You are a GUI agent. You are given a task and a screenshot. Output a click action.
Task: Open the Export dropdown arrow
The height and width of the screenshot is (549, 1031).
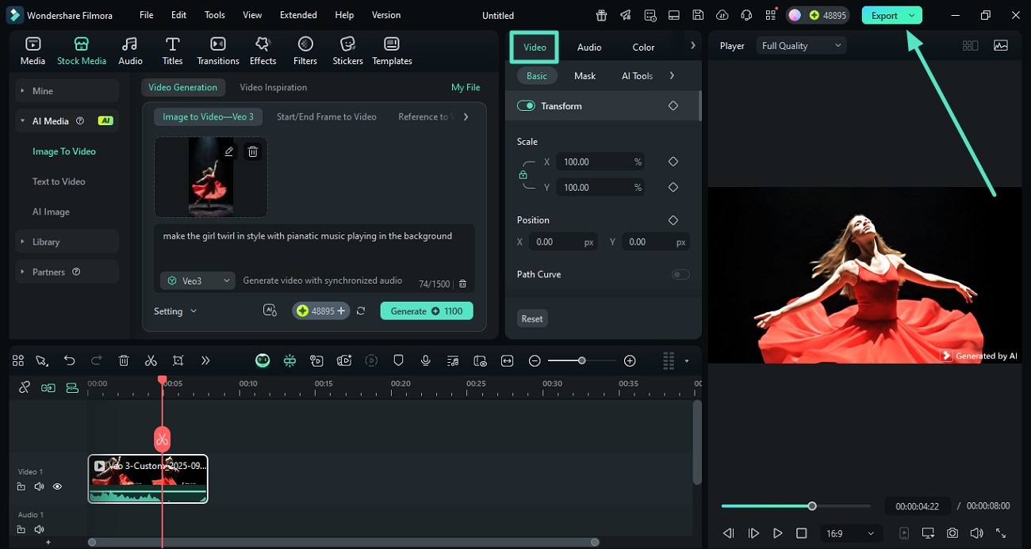912,16
